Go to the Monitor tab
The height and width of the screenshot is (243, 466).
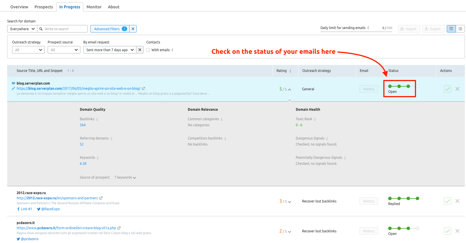click(94, 7)
